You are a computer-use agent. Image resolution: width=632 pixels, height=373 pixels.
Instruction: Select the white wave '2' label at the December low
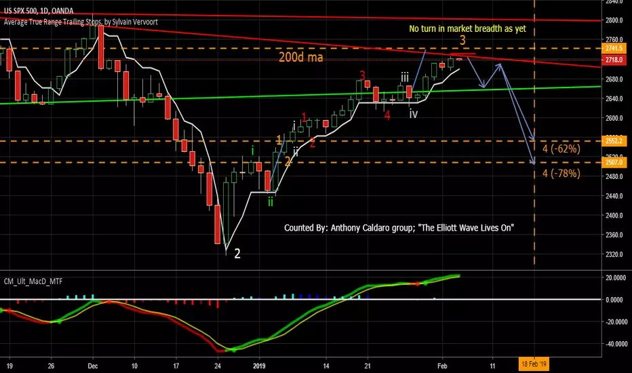(237, 254)
